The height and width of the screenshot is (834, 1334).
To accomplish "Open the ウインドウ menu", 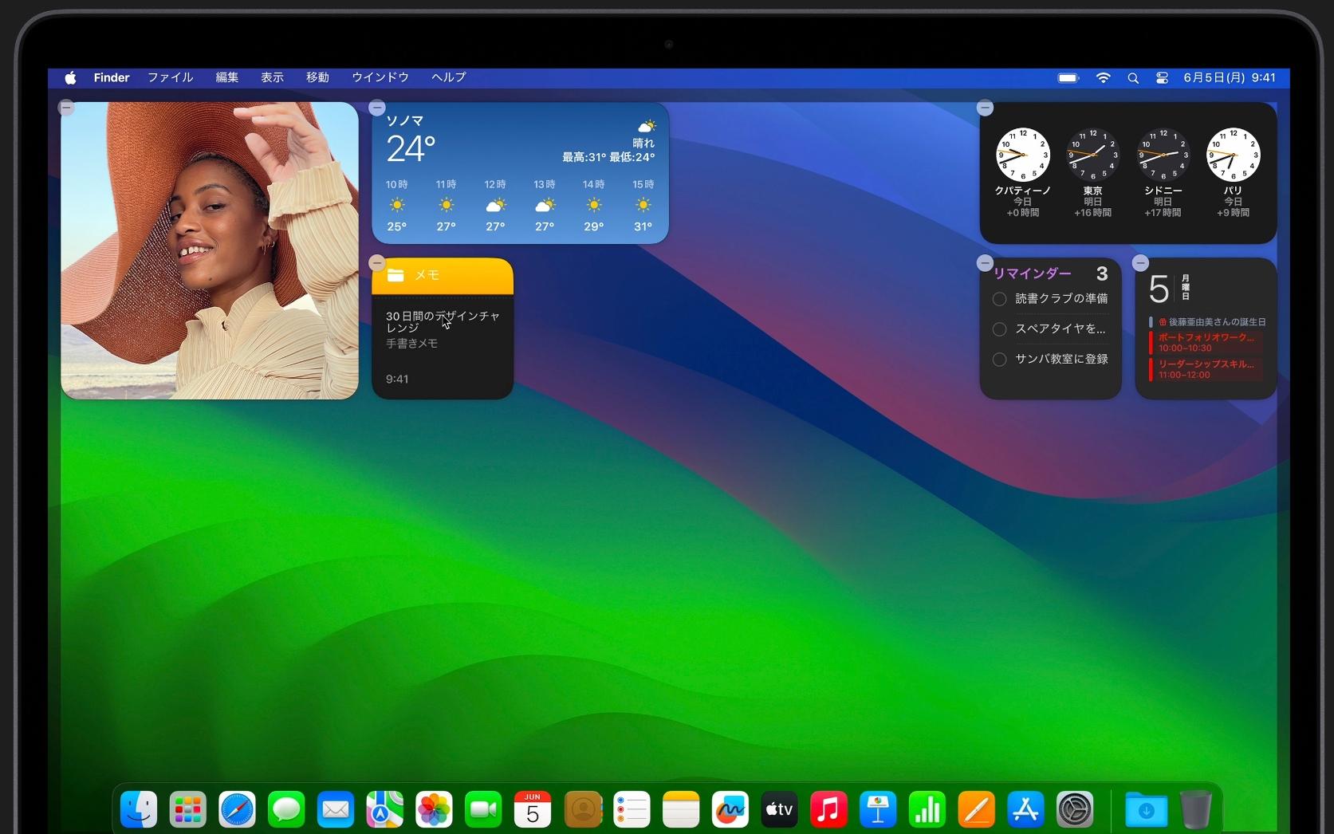I will [380, 77].
